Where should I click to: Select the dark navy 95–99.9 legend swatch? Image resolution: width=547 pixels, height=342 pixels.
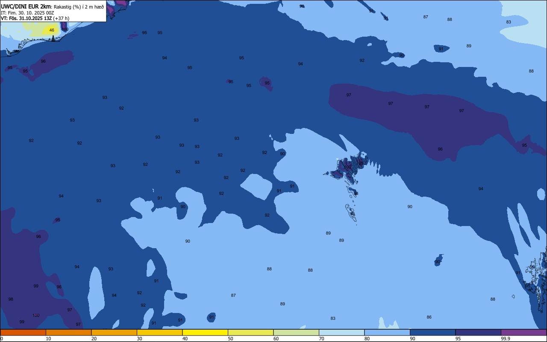tap(478, 333)
